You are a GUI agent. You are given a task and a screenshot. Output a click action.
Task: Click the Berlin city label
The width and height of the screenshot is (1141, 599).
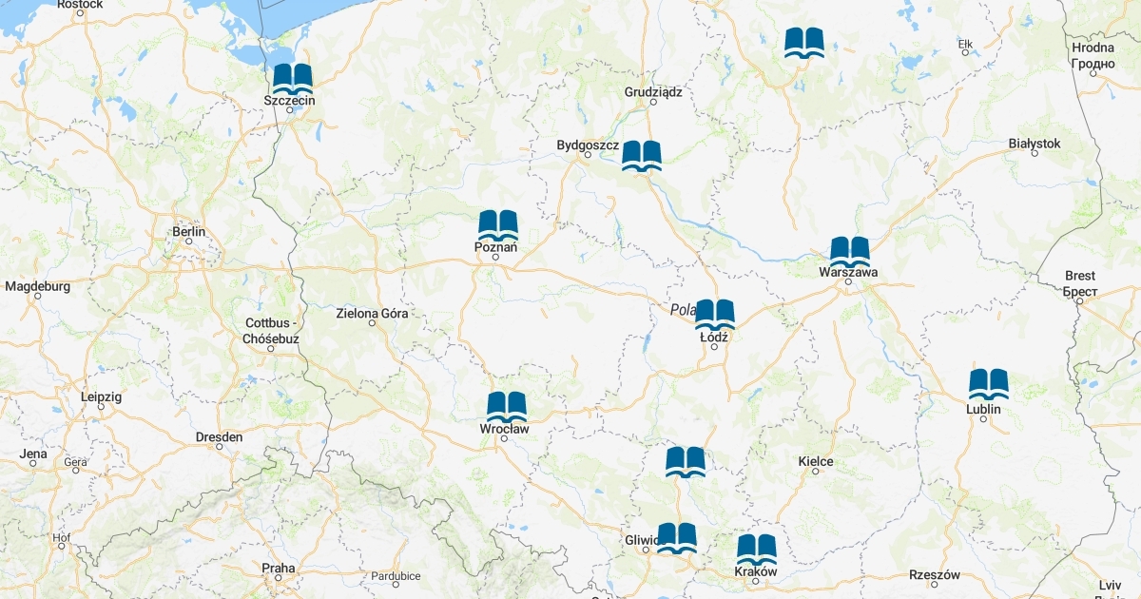tap(188, 232)
